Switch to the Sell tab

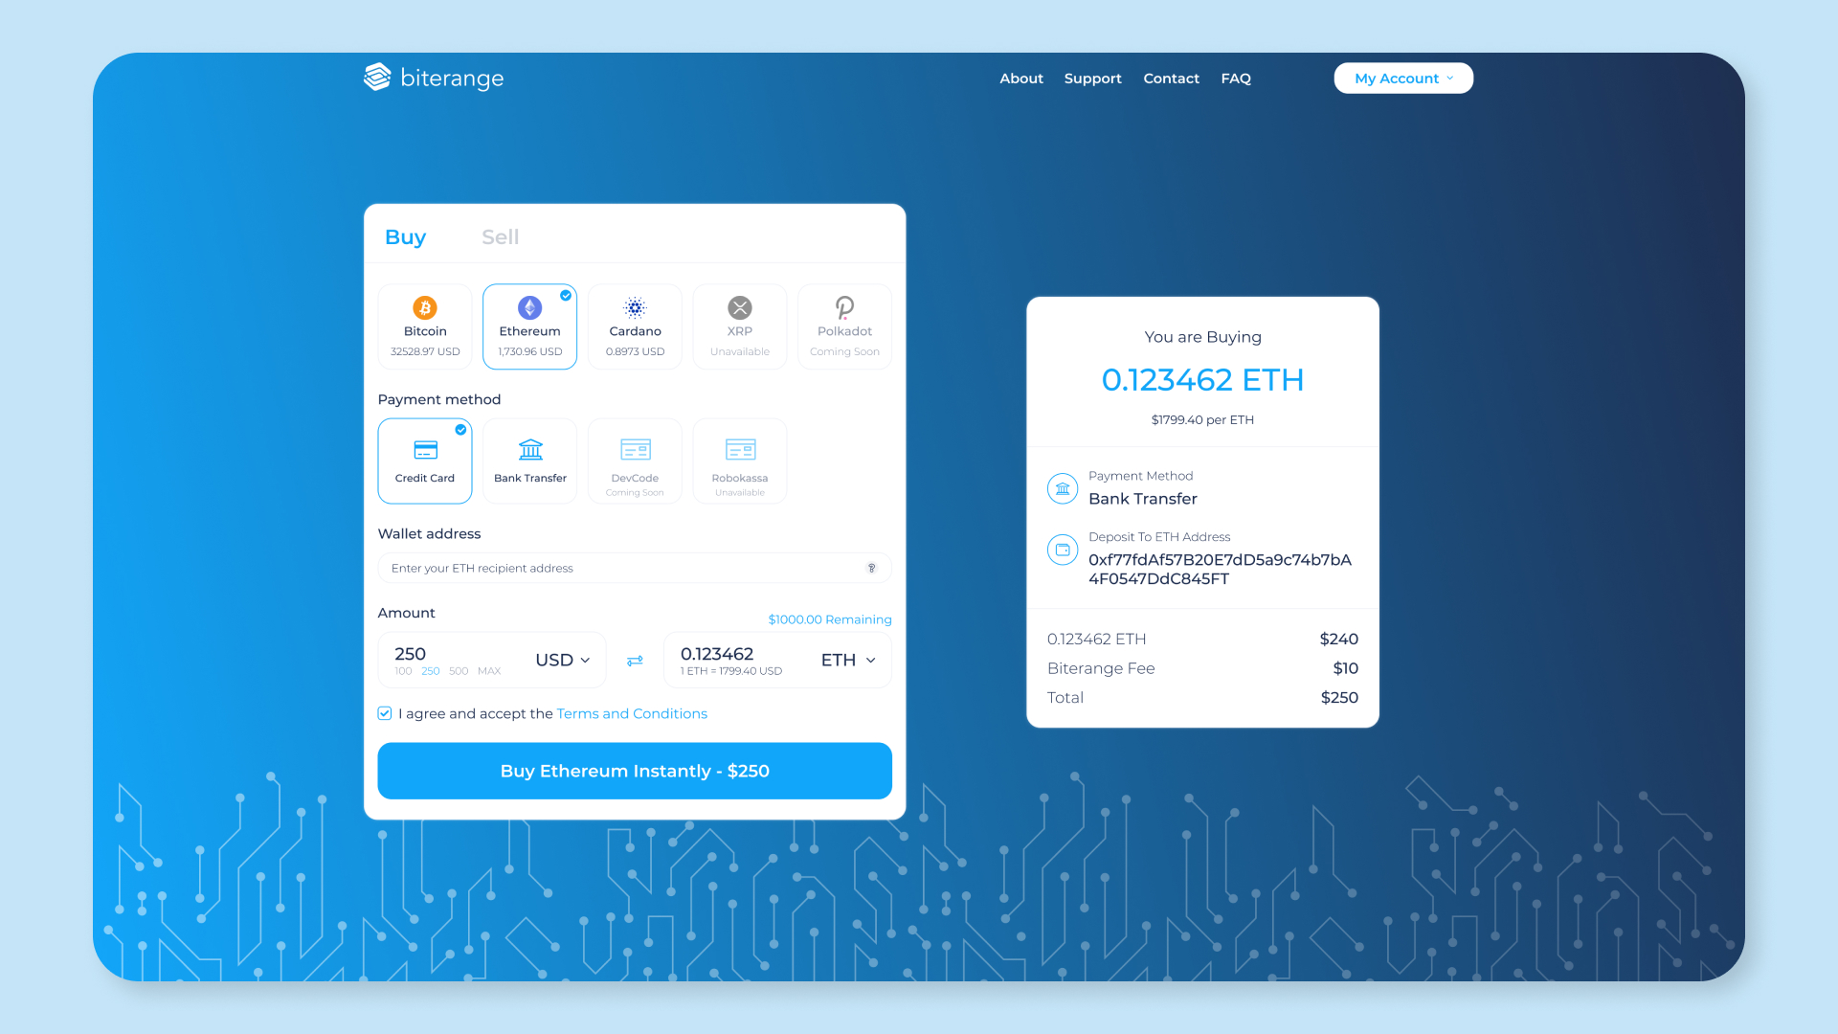tap(500, 236)
